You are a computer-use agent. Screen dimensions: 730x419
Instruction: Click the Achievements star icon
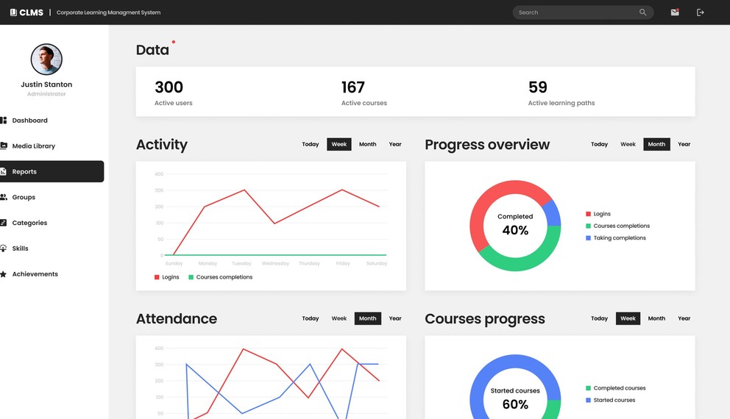coord(4,274)
